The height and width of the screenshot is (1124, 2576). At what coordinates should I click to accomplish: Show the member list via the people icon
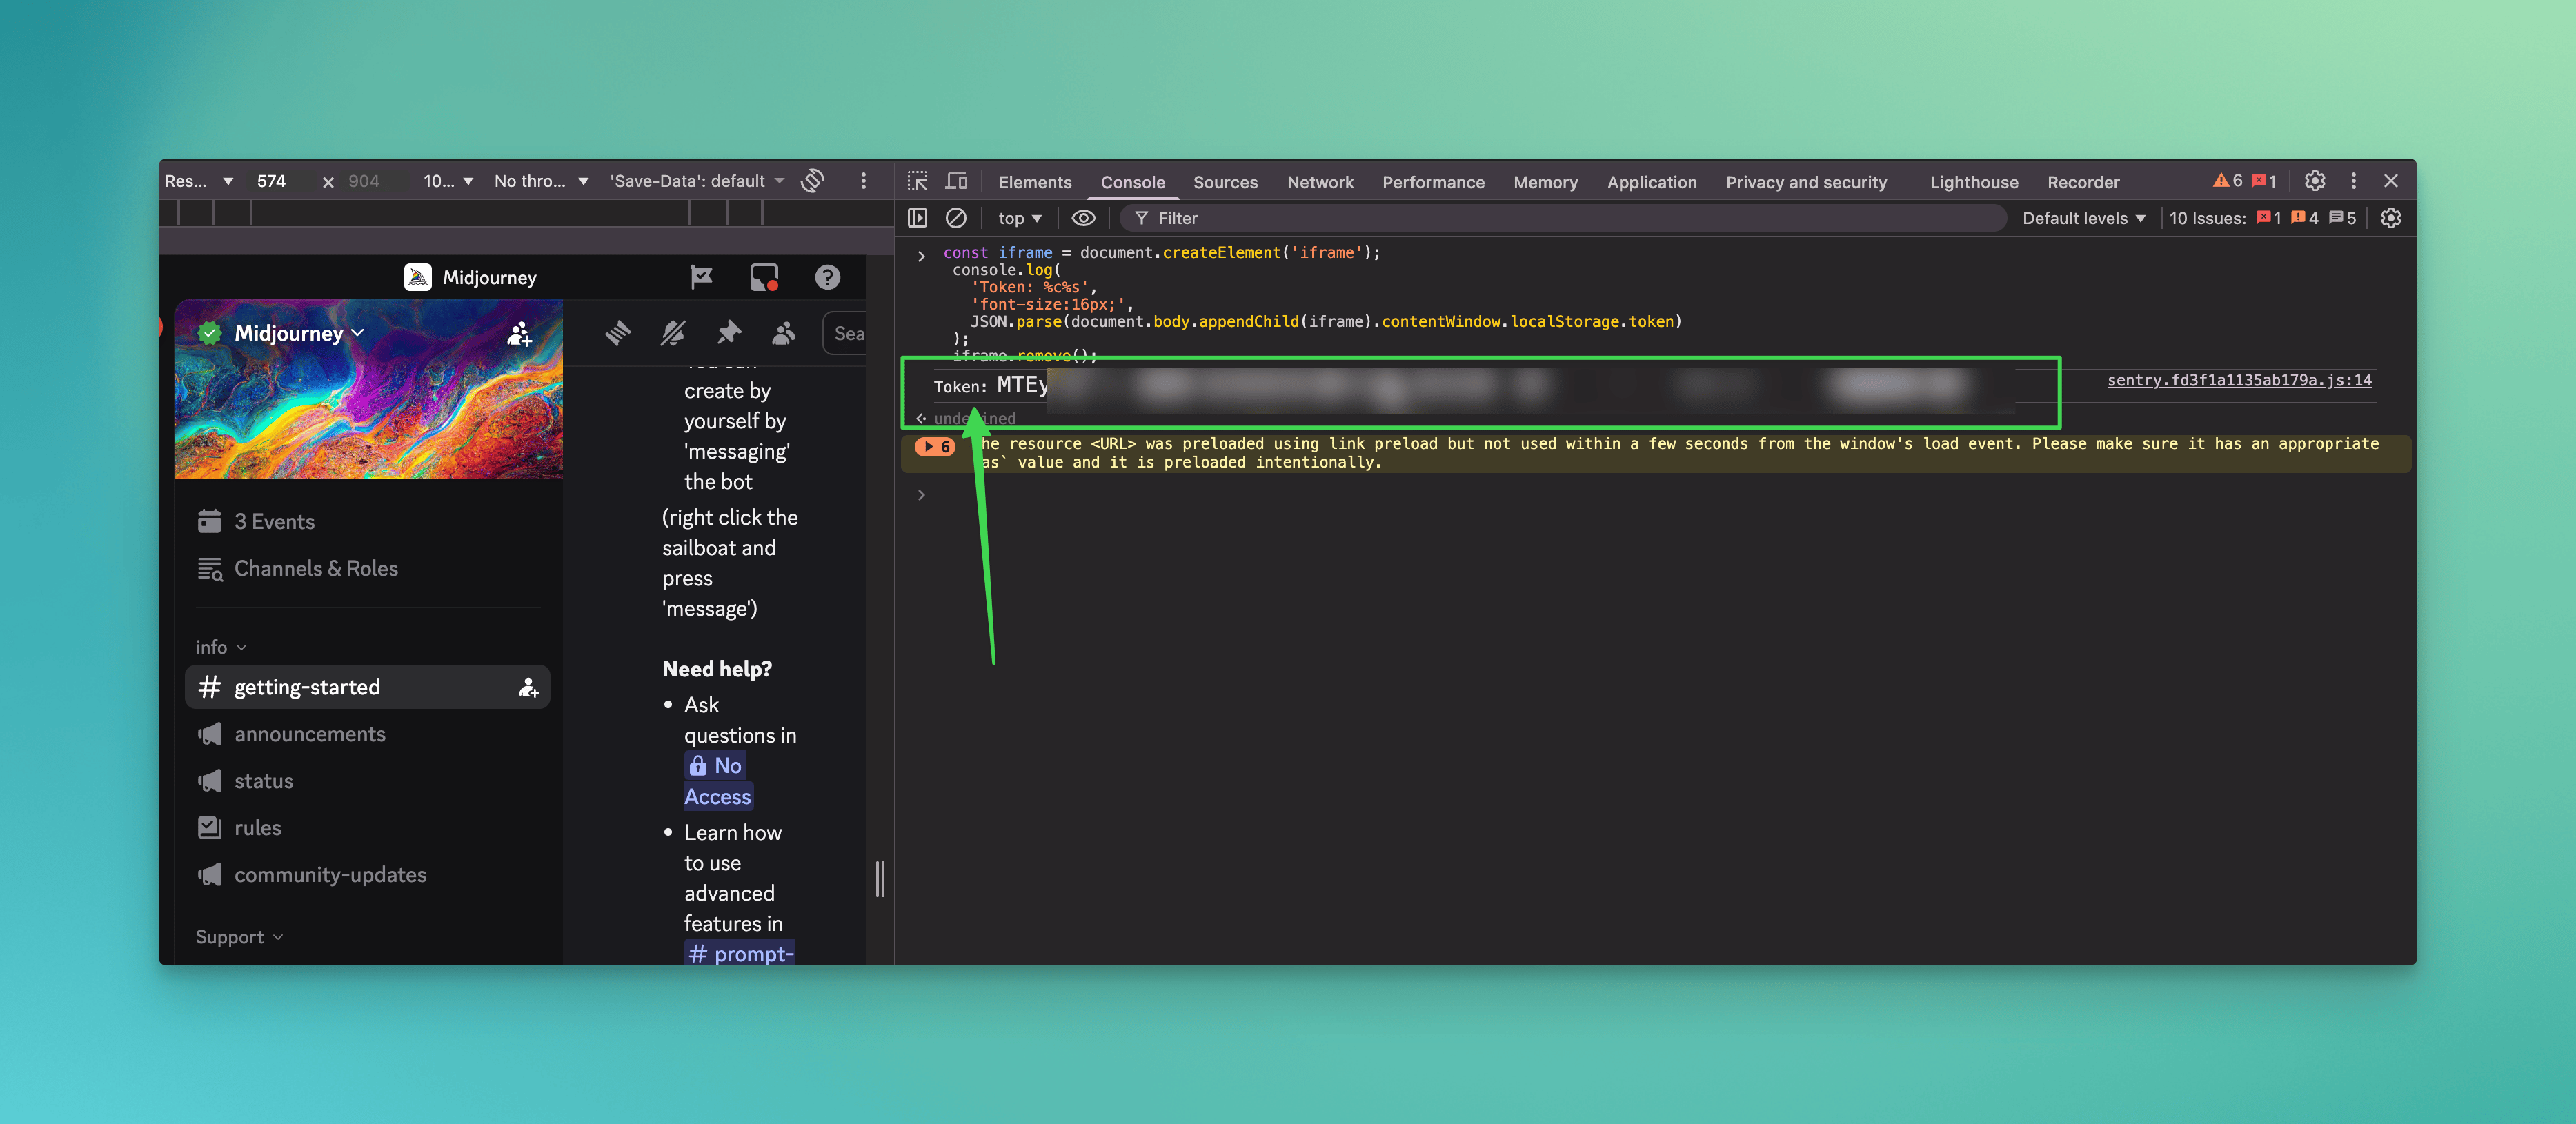[x=784, y=333]
